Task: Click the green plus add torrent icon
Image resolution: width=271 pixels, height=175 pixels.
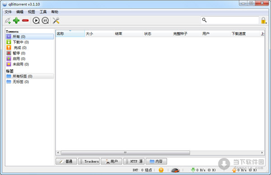Action: pos(16,21)
